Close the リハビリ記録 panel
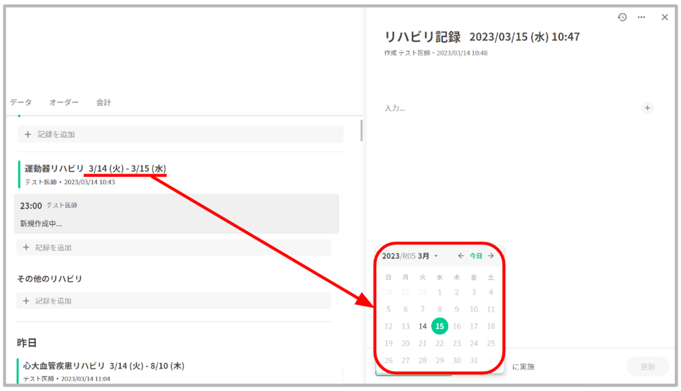This screenshot has width=681, height=391. pyautogui.click(x=664, y=17)
